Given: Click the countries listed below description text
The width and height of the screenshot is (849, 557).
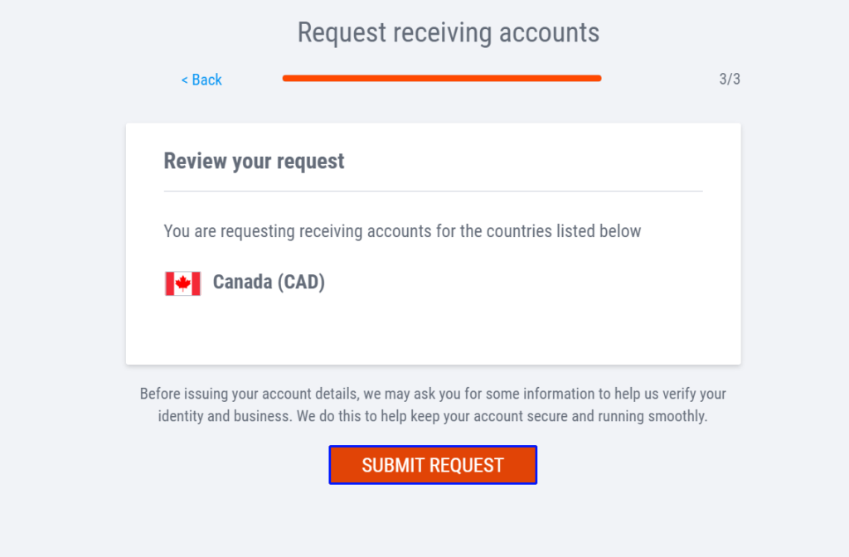Looking at the screenshot, I should tap(402, 231).
